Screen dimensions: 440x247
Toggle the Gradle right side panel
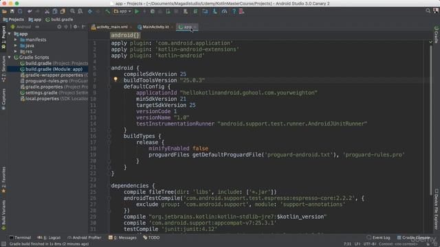coord(437,35)
